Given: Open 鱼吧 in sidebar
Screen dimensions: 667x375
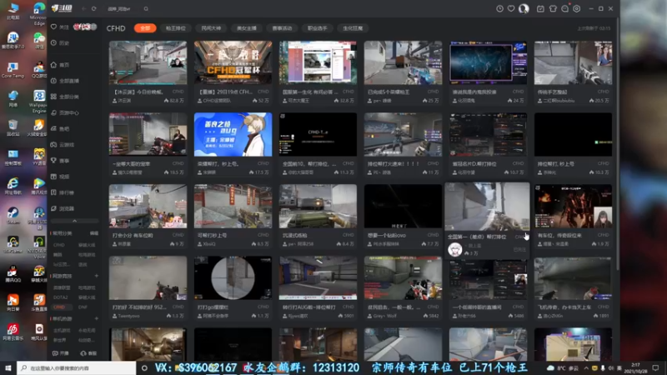Looking at the screenshot, I should point(60,129).
